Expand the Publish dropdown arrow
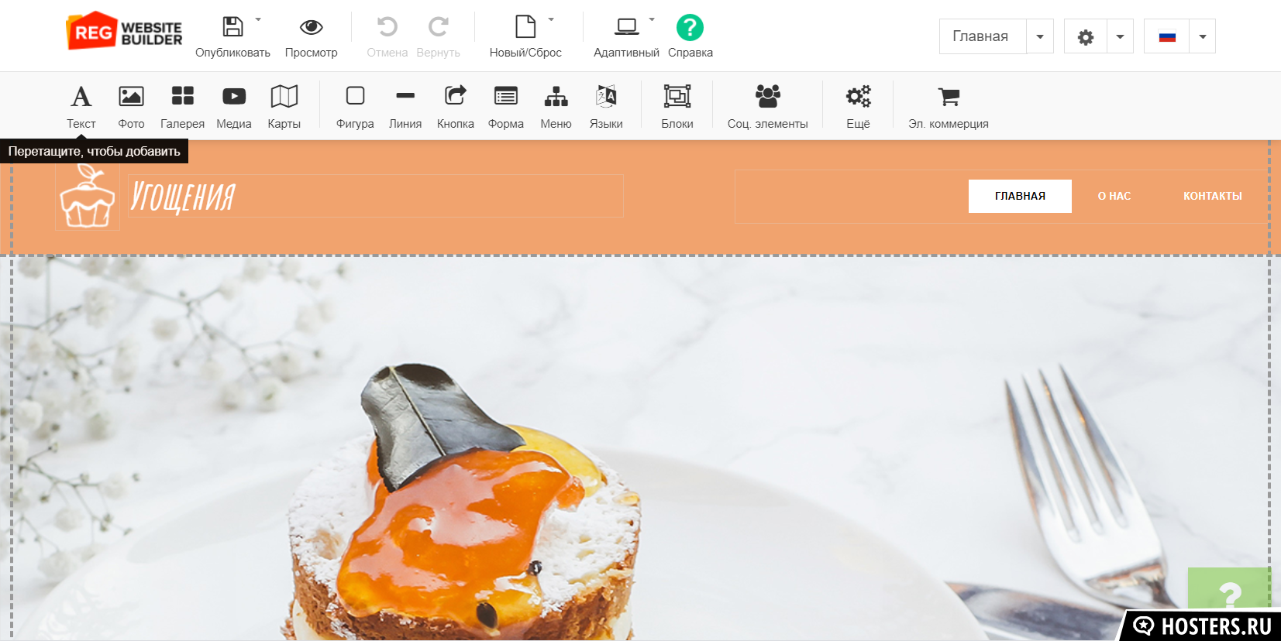The image size is (1281, 641). [258, 19]
